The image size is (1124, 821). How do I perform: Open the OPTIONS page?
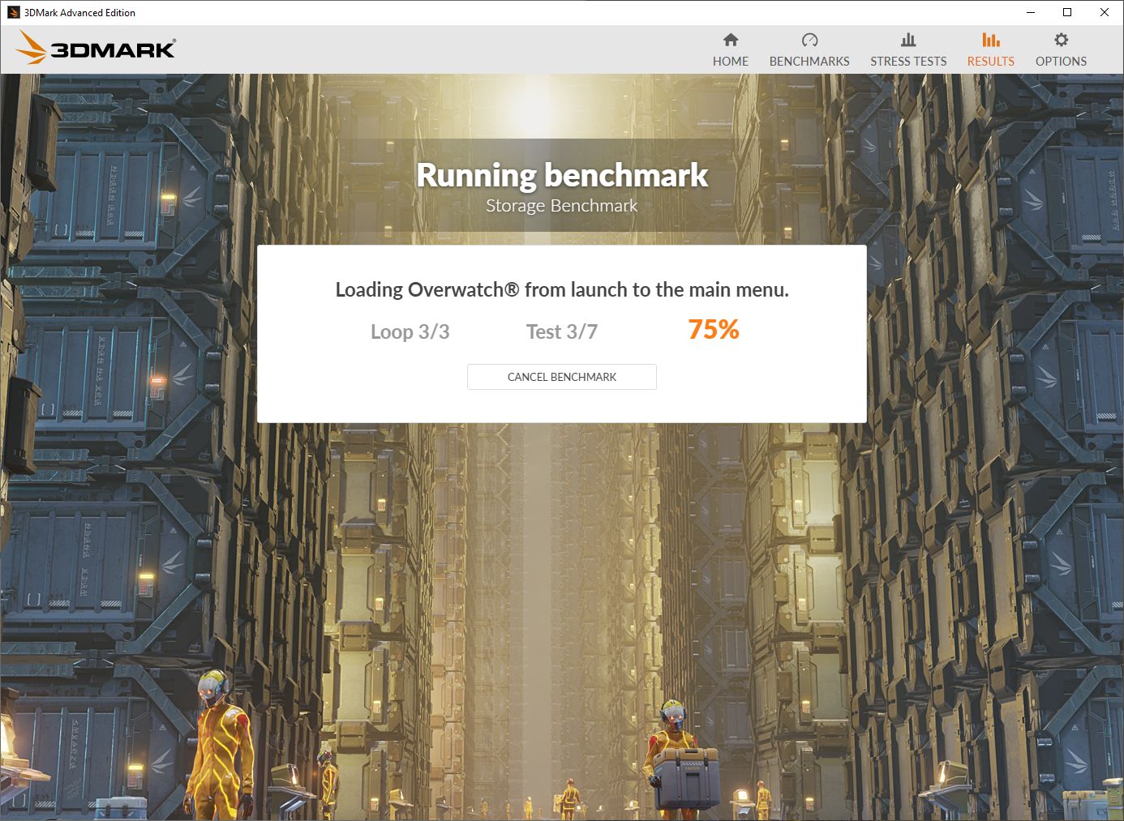(1060, 61)
